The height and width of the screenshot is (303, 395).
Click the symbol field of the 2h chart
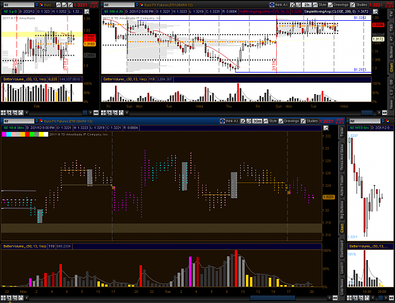point(118,5)
